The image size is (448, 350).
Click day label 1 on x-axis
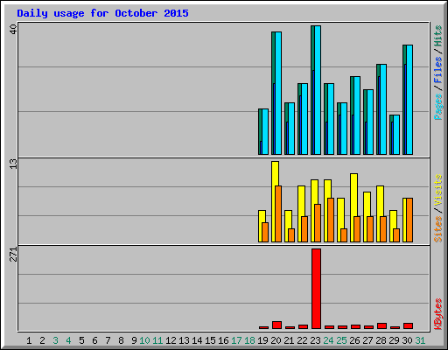[x=29, y=340]
